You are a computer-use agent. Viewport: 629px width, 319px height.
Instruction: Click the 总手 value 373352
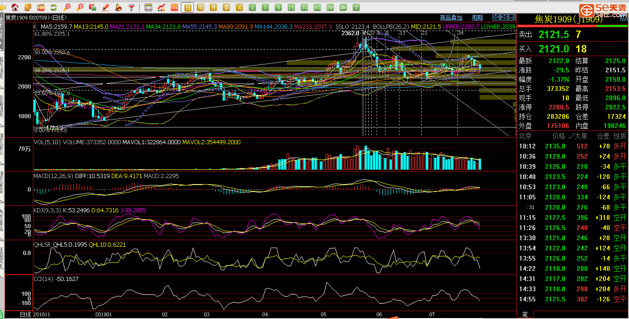pos(558,89)
